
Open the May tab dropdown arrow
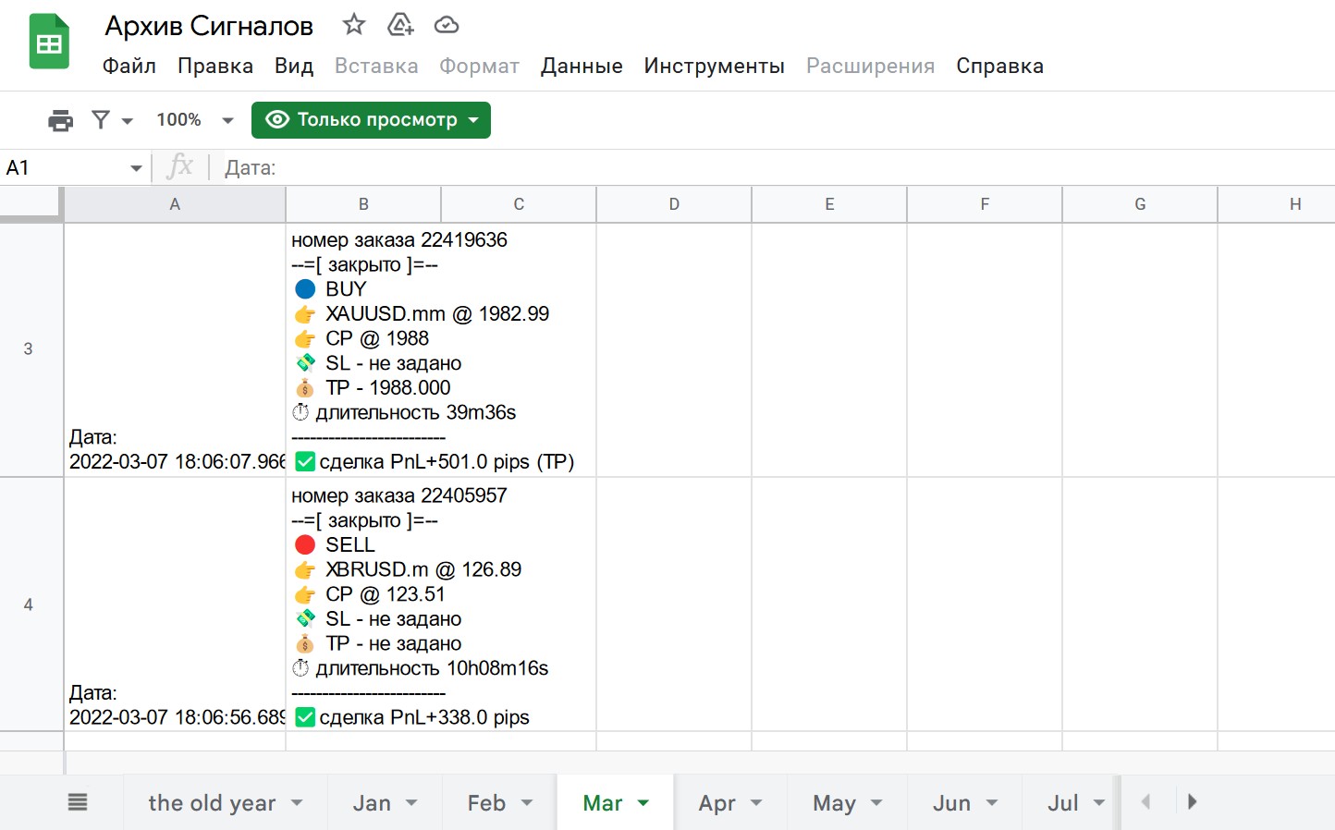tap(876, 803)
